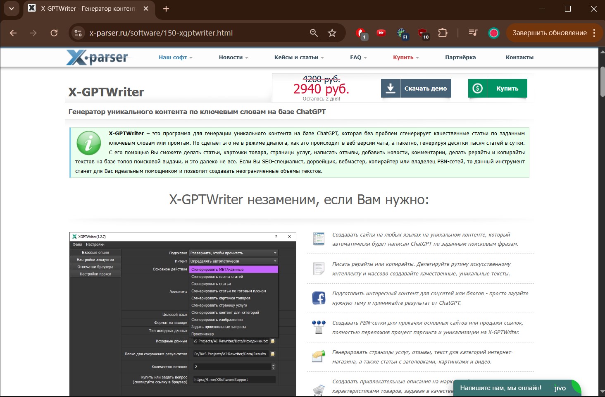The height and width of the screenshot is (397, 605).
Task: Bookmark page with the star icon
Action: (x=332, y=33)
